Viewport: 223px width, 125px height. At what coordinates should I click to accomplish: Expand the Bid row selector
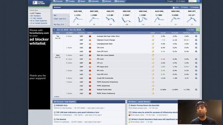pos(61,15)
